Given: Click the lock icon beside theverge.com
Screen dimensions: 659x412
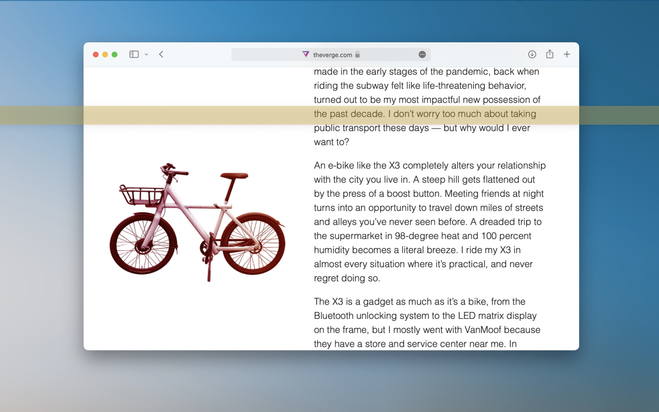Looking at the screenshot, I should tap(357, 54).
